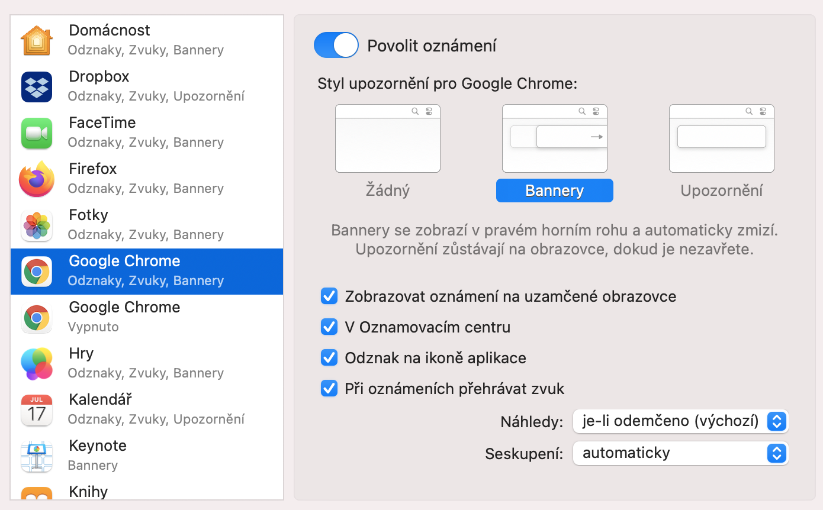Select the Bannery alert style label
823x510 pixels.
pyautogui.click(x=554, y=191)
